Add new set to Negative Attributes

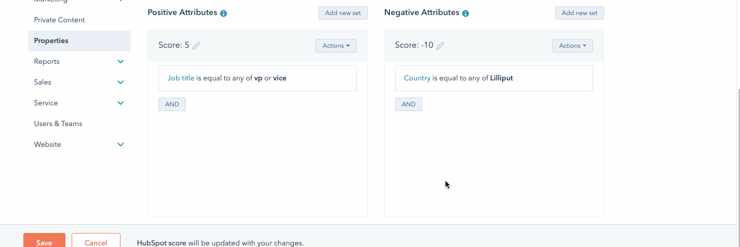(x=579, y=13)
